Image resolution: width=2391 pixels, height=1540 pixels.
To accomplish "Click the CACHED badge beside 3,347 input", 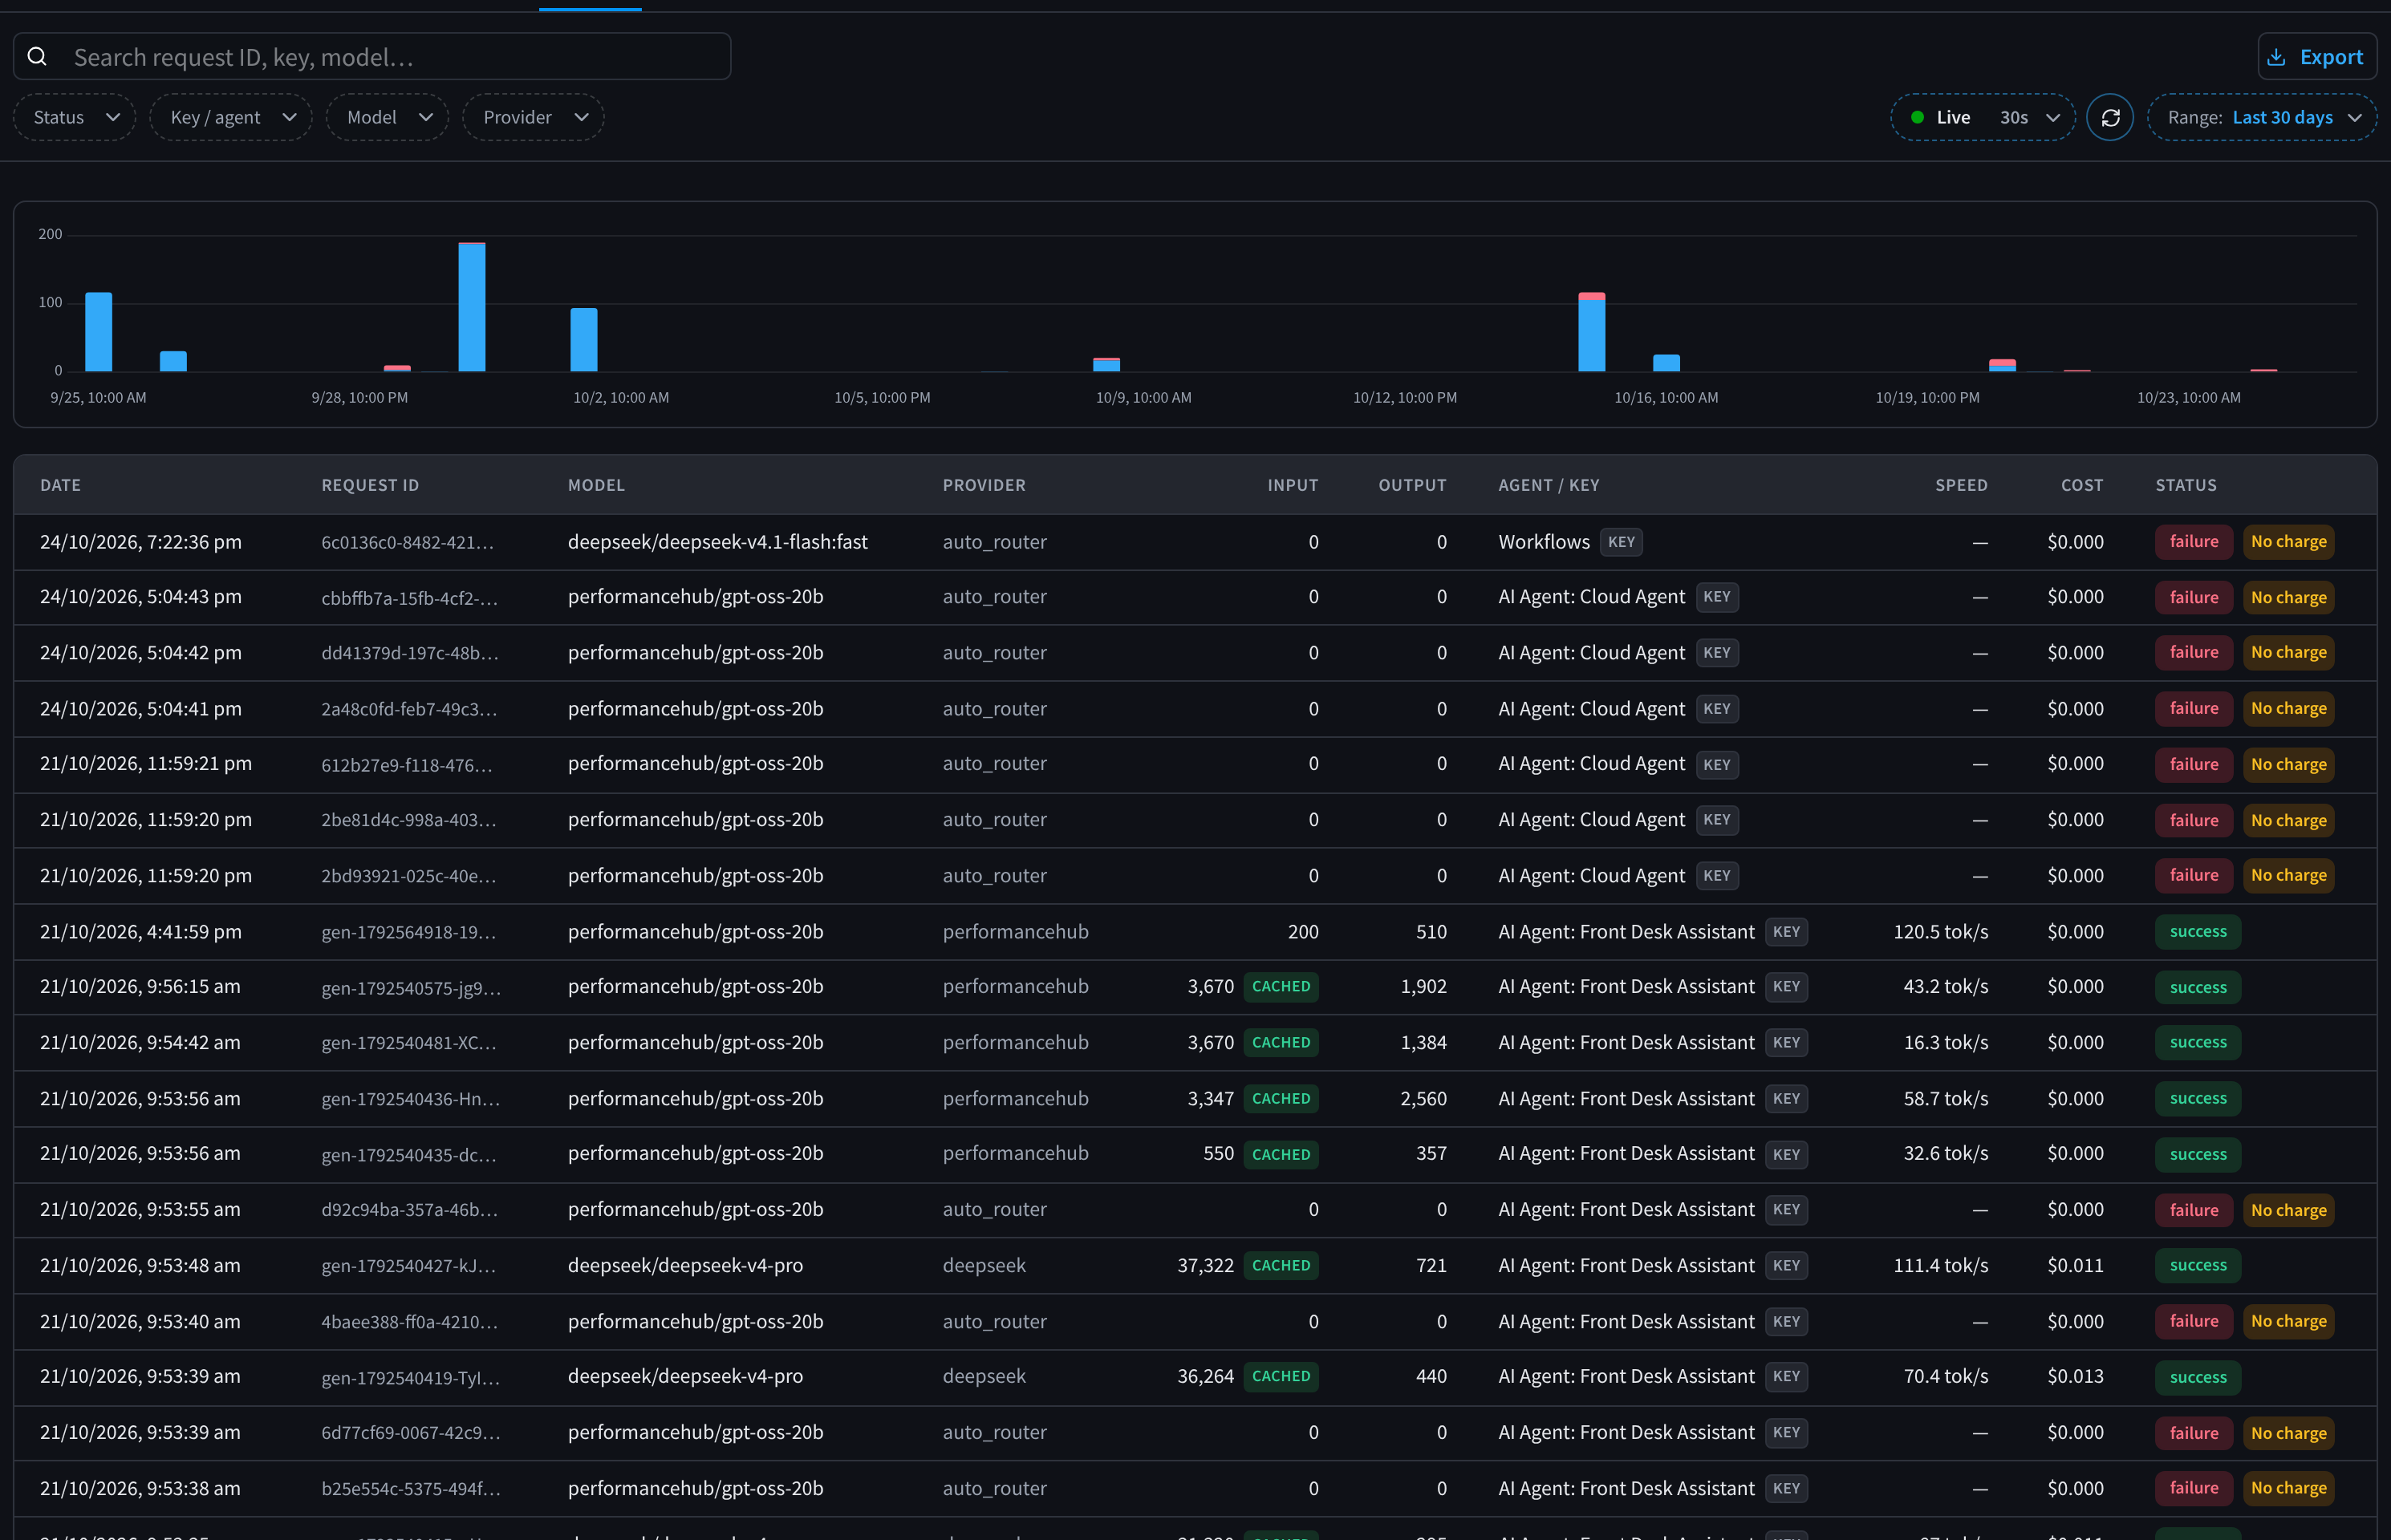I will [1281, 1098].
